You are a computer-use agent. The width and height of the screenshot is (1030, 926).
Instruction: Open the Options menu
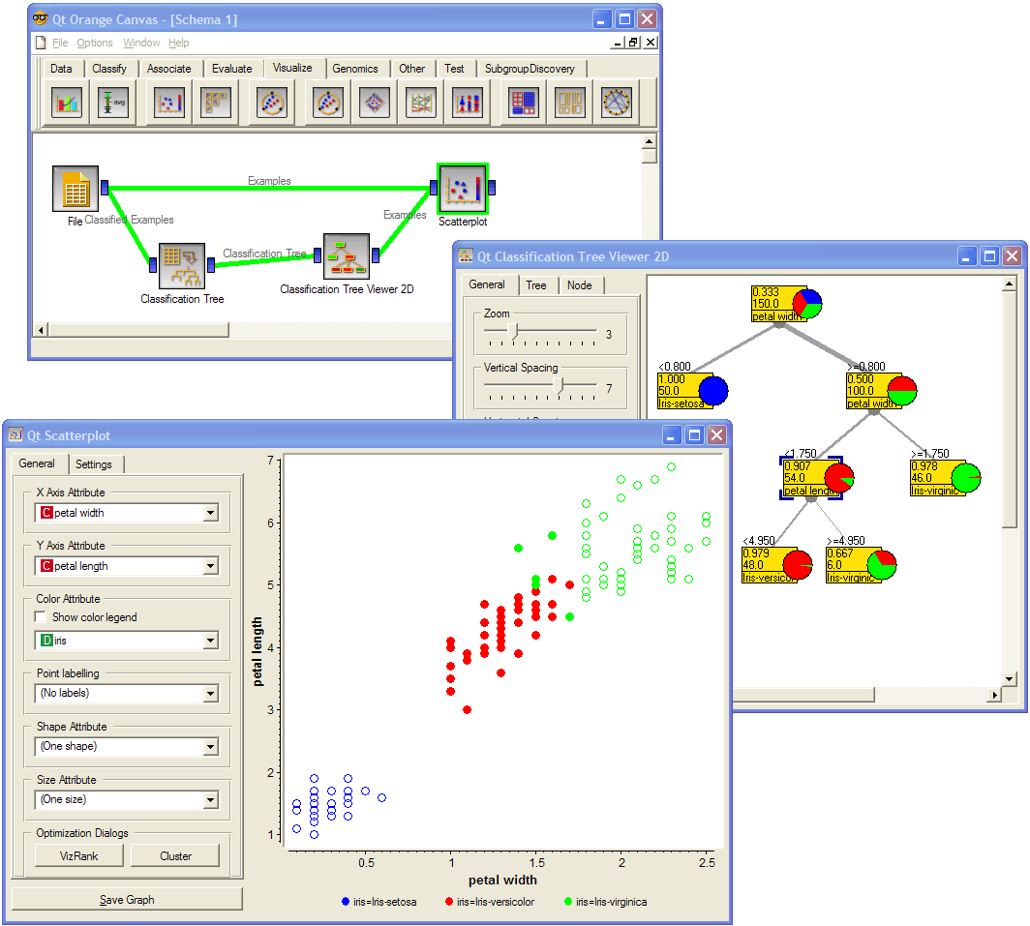[x=95, y=43]
